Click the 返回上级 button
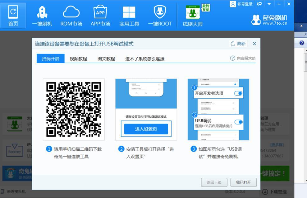The height and width of the screenshot is (198, 307). (x=214, y=182)
